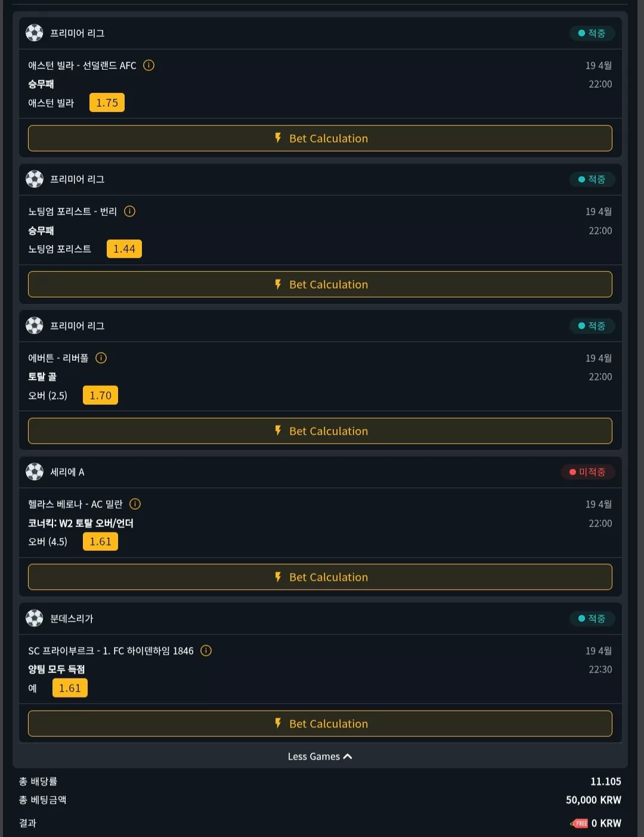Viewport: 644px width, 837px height.
Task: Click chevron arrow next to Less Games
Action: pos(348,757)
